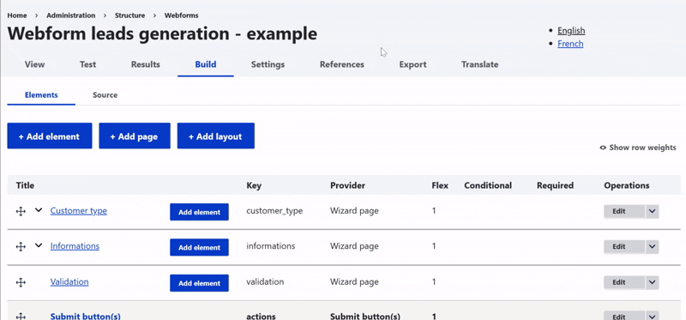Open the Submit button(s) link
The height and width of the screenshot is (320, 686).
tap(85, 316)
